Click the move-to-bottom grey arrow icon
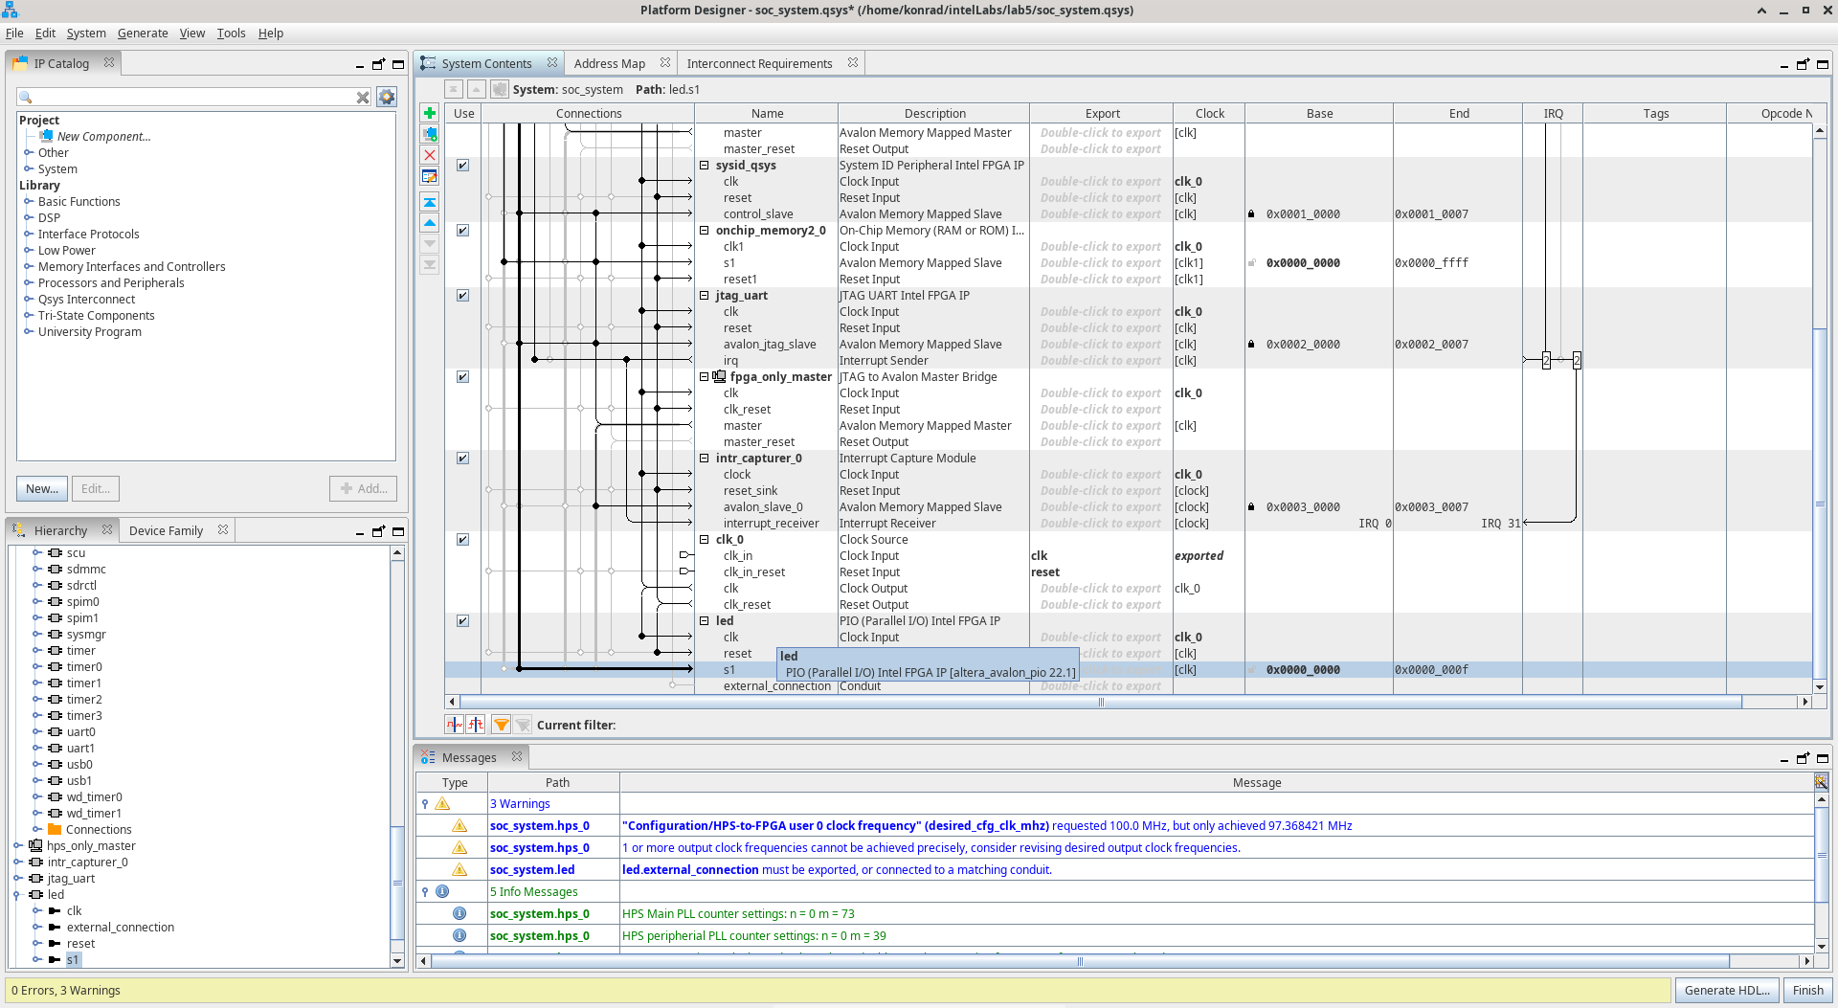The height and width of the screenshot is (1008, 1838). pyautogui.click(x=430, y=265)
